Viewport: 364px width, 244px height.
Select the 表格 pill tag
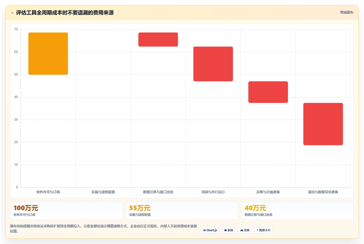click(x=229, y=230)
